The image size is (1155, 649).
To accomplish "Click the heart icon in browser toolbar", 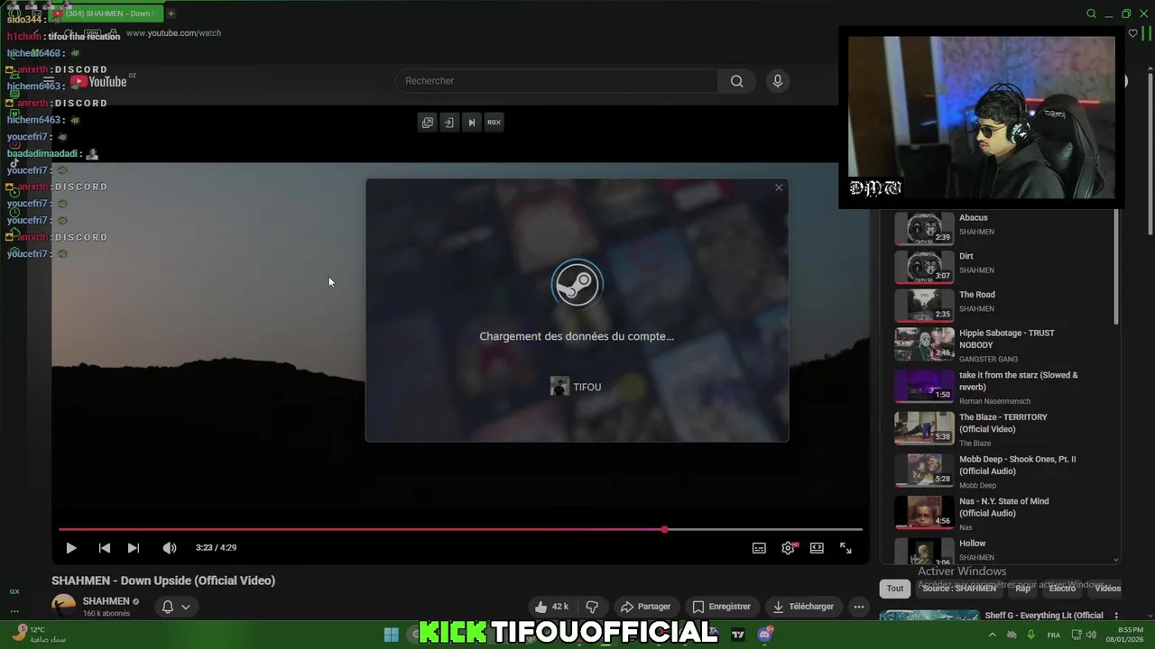I will pyautogui.click(x=1133, y=33).
